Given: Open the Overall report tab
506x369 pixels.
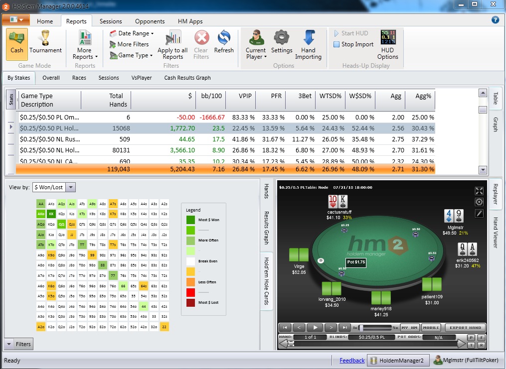Looking at the screenshot, I should tap(51, 78).
